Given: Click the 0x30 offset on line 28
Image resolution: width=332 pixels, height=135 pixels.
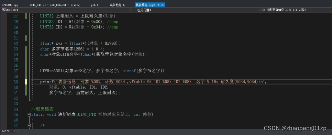Looking at the screenshot, I should (x=96, y=22).
